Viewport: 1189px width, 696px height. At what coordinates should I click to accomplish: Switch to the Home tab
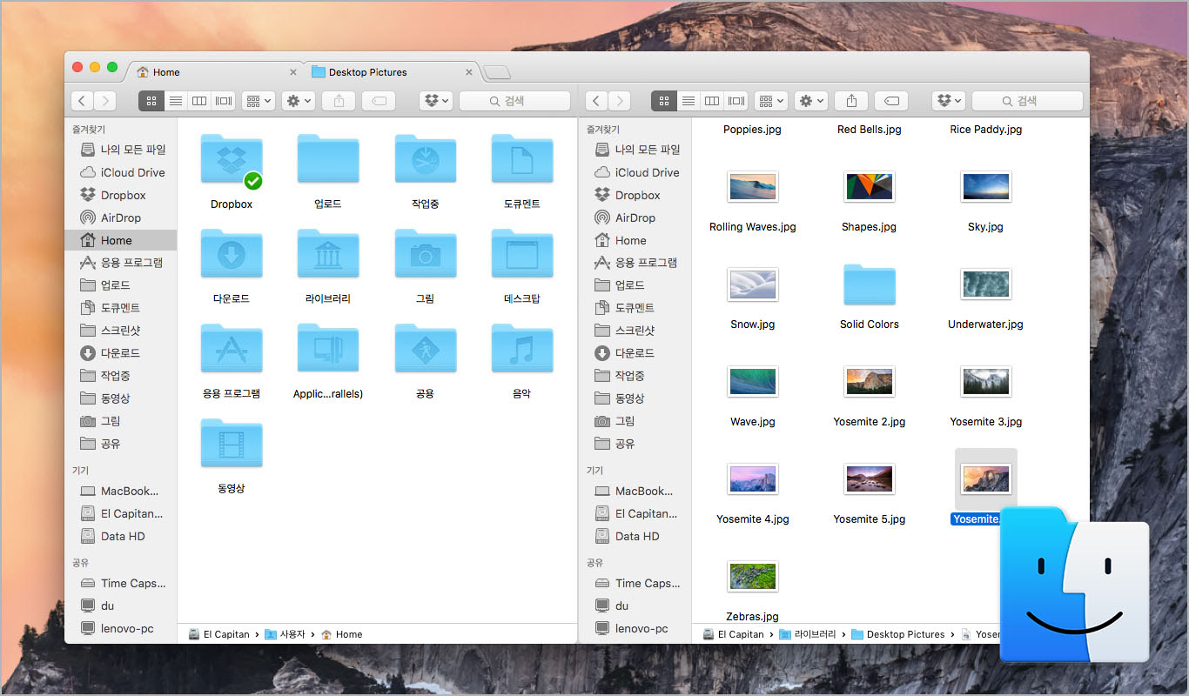click(x=216, y=72)
